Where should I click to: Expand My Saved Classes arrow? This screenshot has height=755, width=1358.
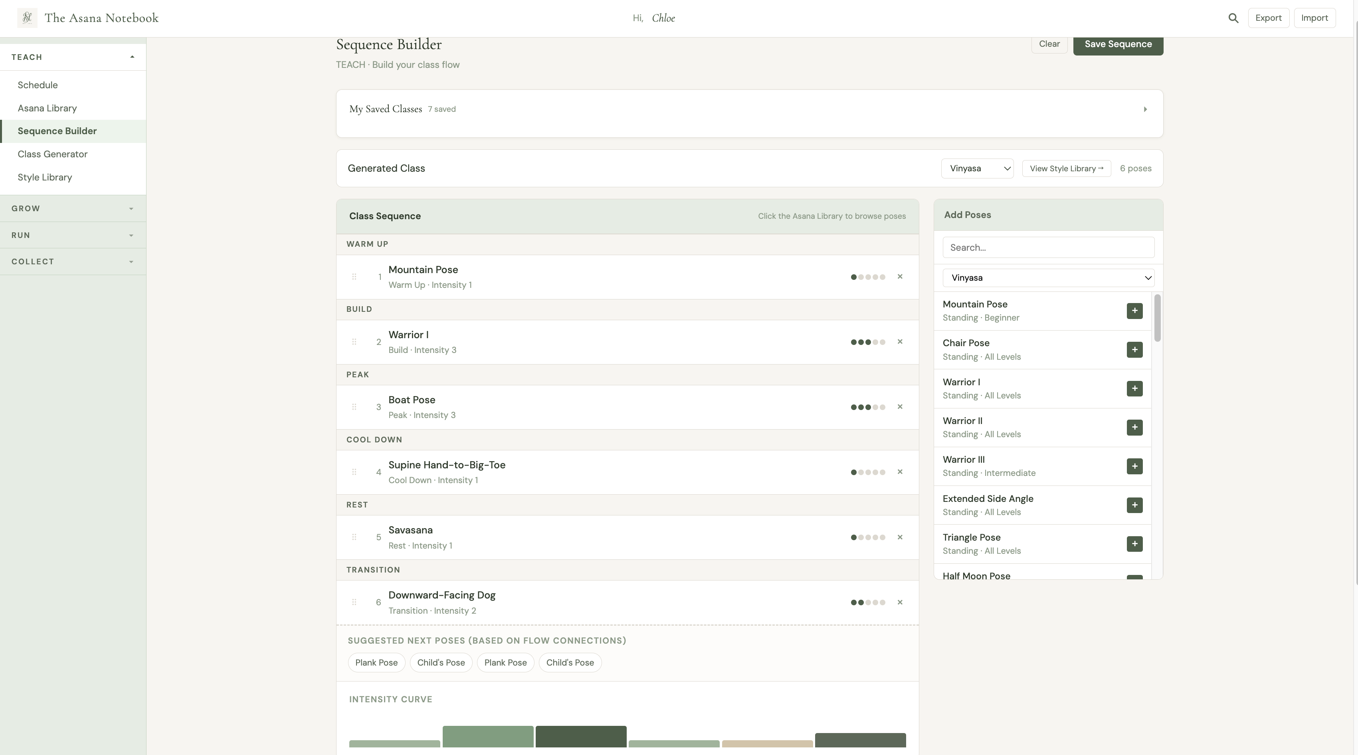click(1145, 109)
